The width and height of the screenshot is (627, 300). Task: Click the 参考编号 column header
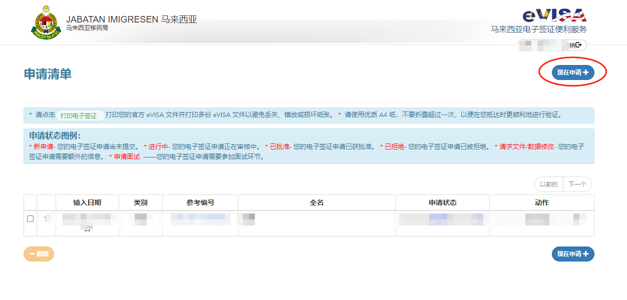(200, 202)
